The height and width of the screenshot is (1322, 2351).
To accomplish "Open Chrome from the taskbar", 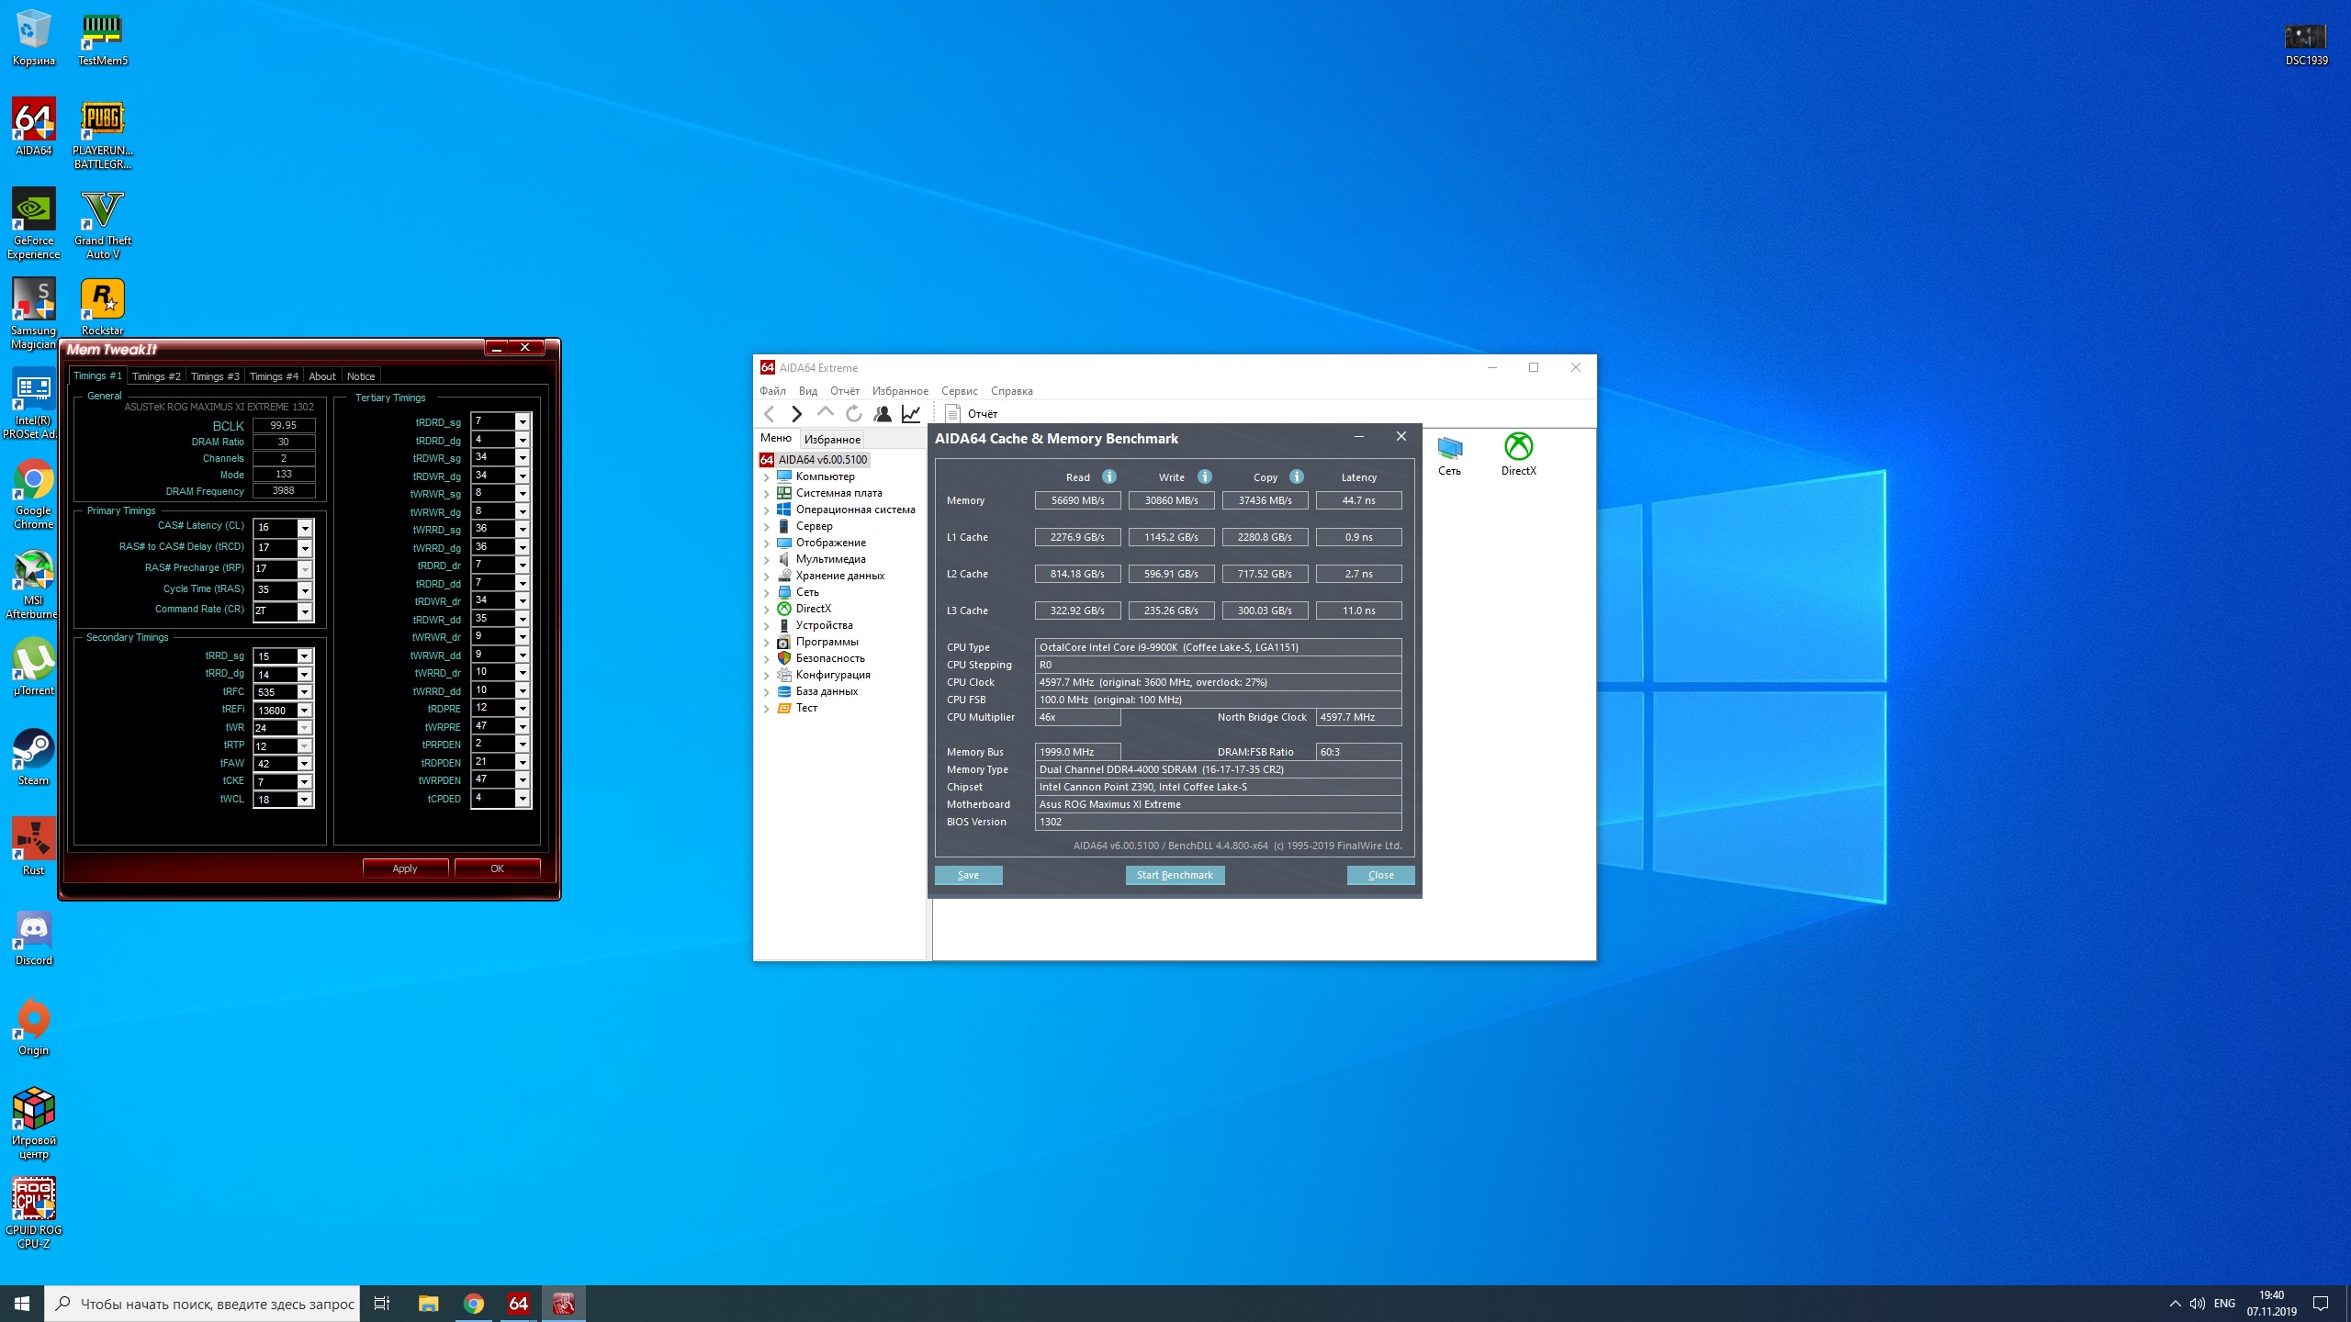I will point(474,1304).
